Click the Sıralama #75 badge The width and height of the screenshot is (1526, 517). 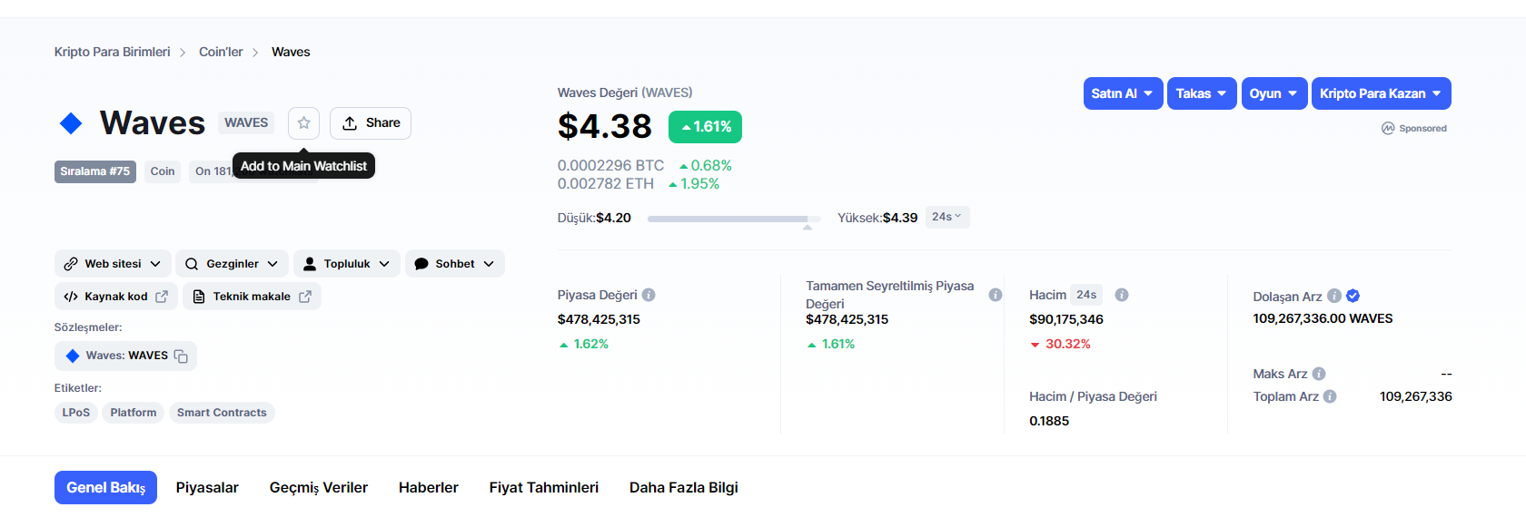95,171
